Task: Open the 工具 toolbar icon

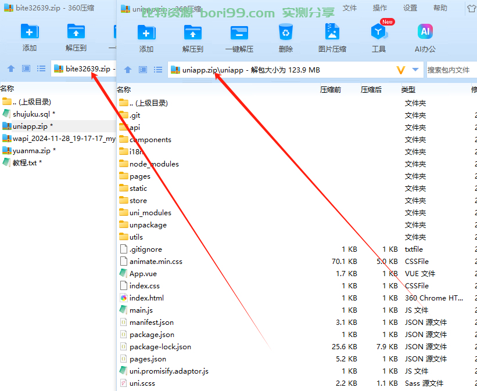Action: (x=379, y=31)
